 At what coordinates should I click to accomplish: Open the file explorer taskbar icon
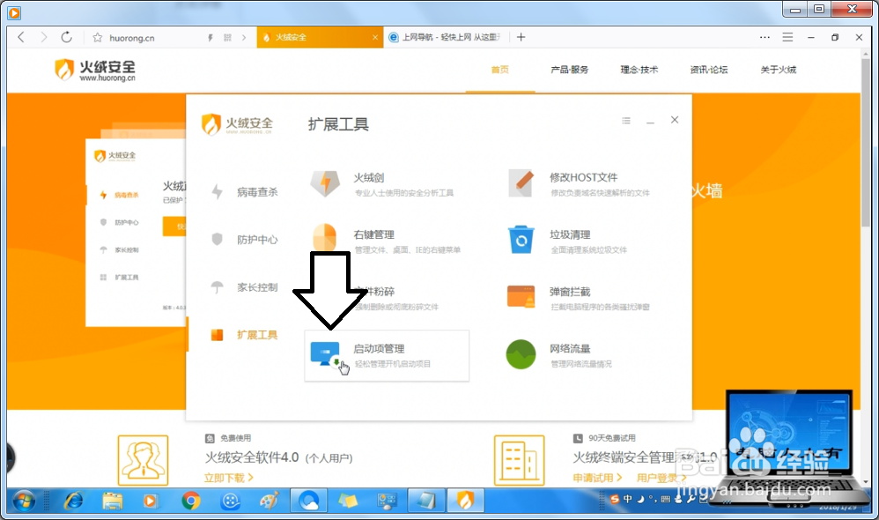coord(112,500)
